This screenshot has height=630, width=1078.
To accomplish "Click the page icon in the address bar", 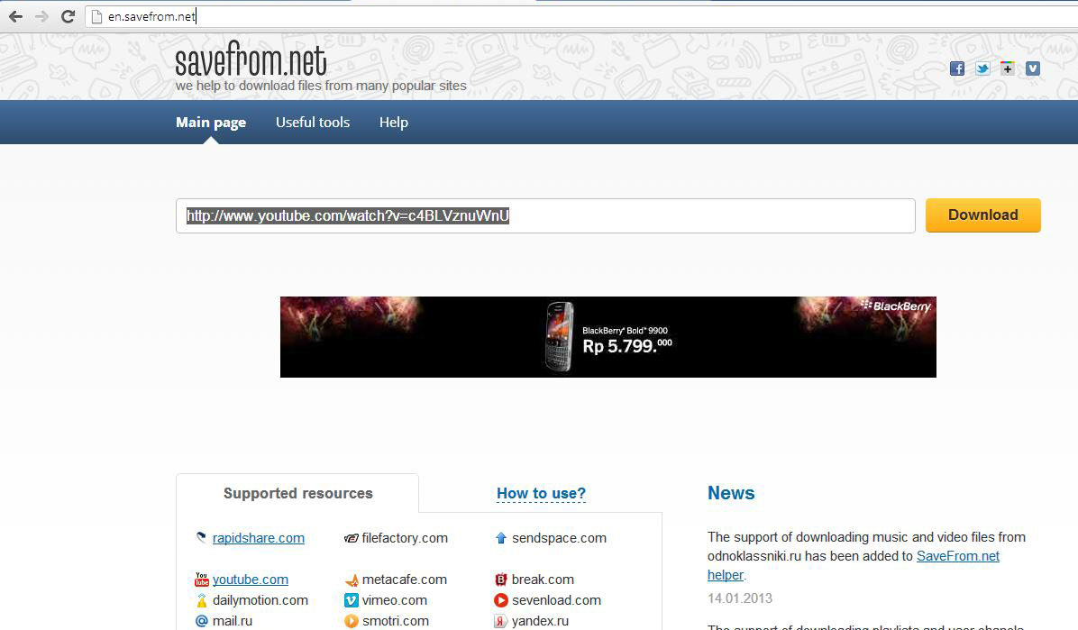I will (x=97, y=16).
